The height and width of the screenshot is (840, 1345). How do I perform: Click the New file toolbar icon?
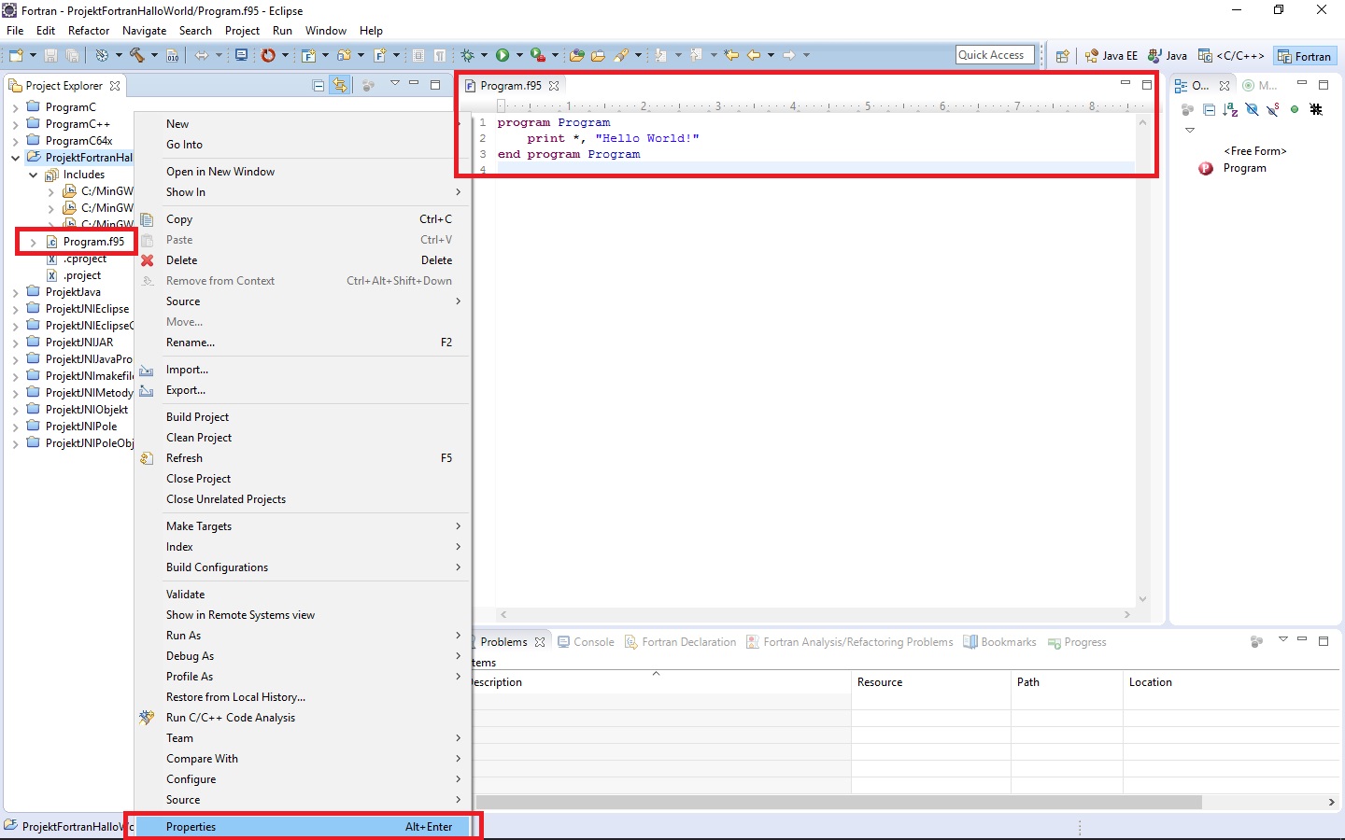17,56
